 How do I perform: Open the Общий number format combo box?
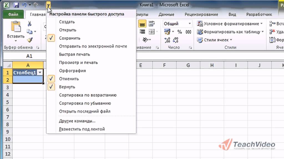click(x=177, y=24)
